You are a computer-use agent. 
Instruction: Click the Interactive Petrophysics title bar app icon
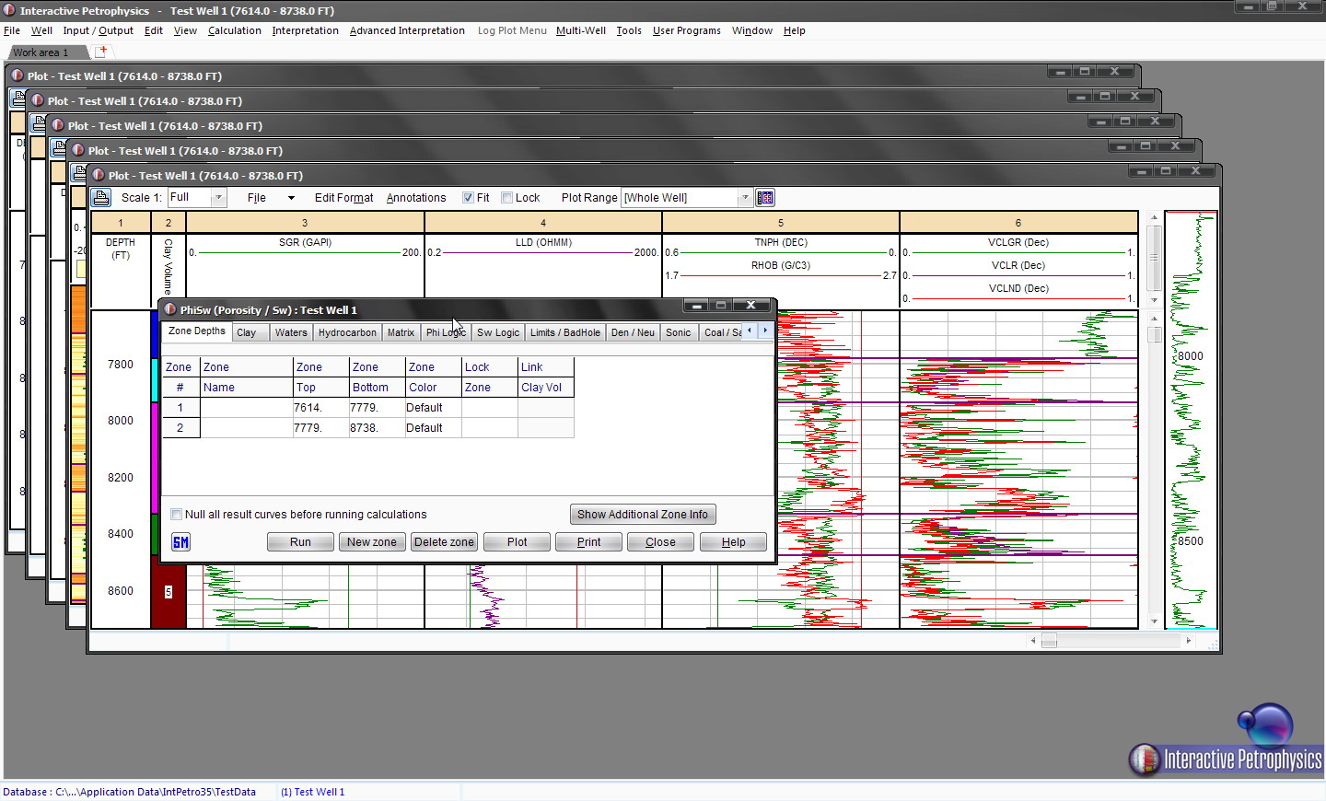coord(9,10)
